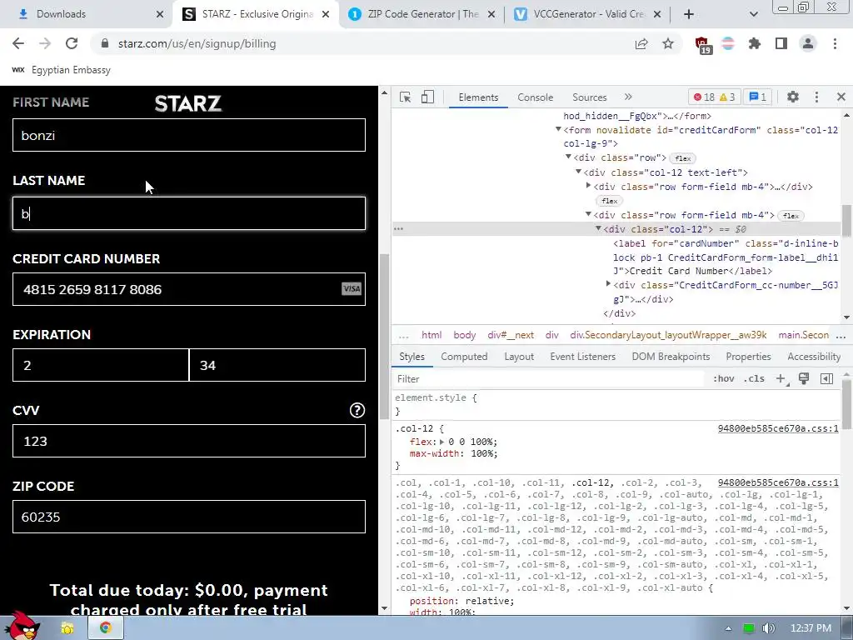Select div#__next in the breadcrumb

tap(511, 335)
